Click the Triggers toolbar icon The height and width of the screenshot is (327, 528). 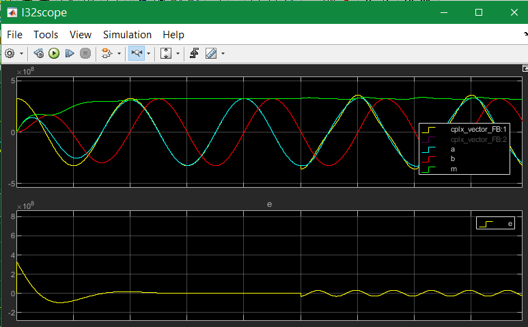(x=194, y=53)
